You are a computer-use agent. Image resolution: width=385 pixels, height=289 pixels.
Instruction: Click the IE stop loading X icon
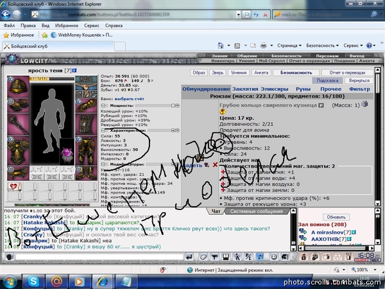265,15
